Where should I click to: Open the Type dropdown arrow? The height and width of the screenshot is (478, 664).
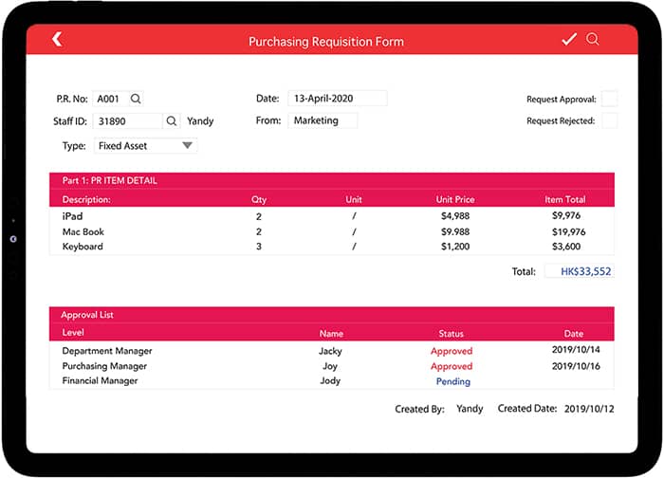[x=187, y=146]
